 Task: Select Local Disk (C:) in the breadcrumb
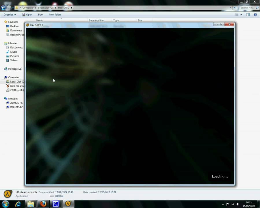pyautogui.click(x=46, y=8)
